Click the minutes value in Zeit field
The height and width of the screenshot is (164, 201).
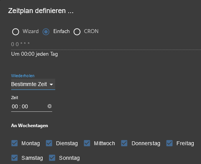tap(25, 106)
